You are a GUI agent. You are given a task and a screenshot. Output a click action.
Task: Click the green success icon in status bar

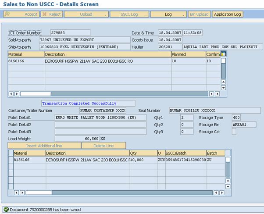[x=5, y=210]
